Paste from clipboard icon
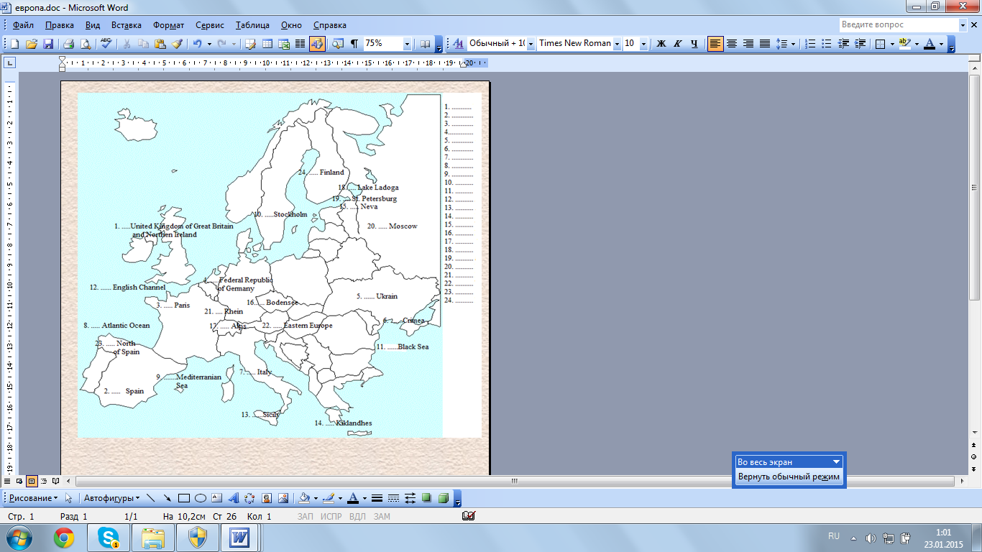Viewport: 982px width, 552px height. [x=160, y=44]
